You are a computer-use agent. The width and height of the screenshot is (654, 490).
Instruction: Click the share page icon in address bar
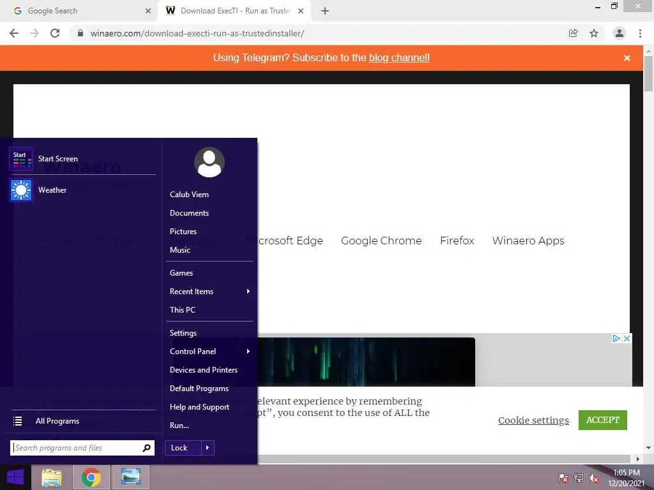(574, 33)
